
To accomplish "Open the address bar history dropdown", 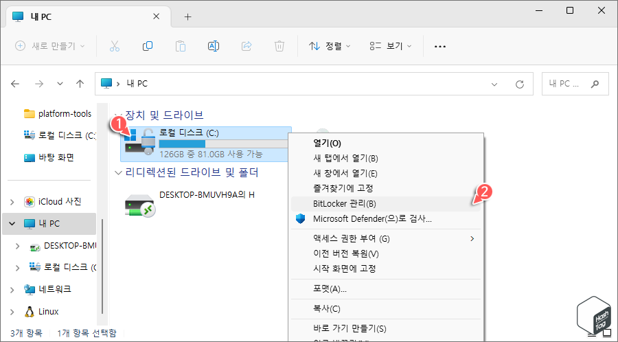I will 494,84.
